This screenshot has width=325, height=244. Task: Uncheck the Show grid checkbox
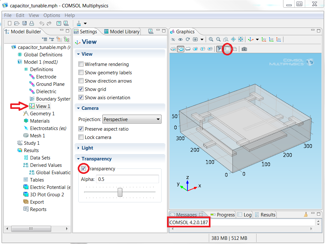81,89
